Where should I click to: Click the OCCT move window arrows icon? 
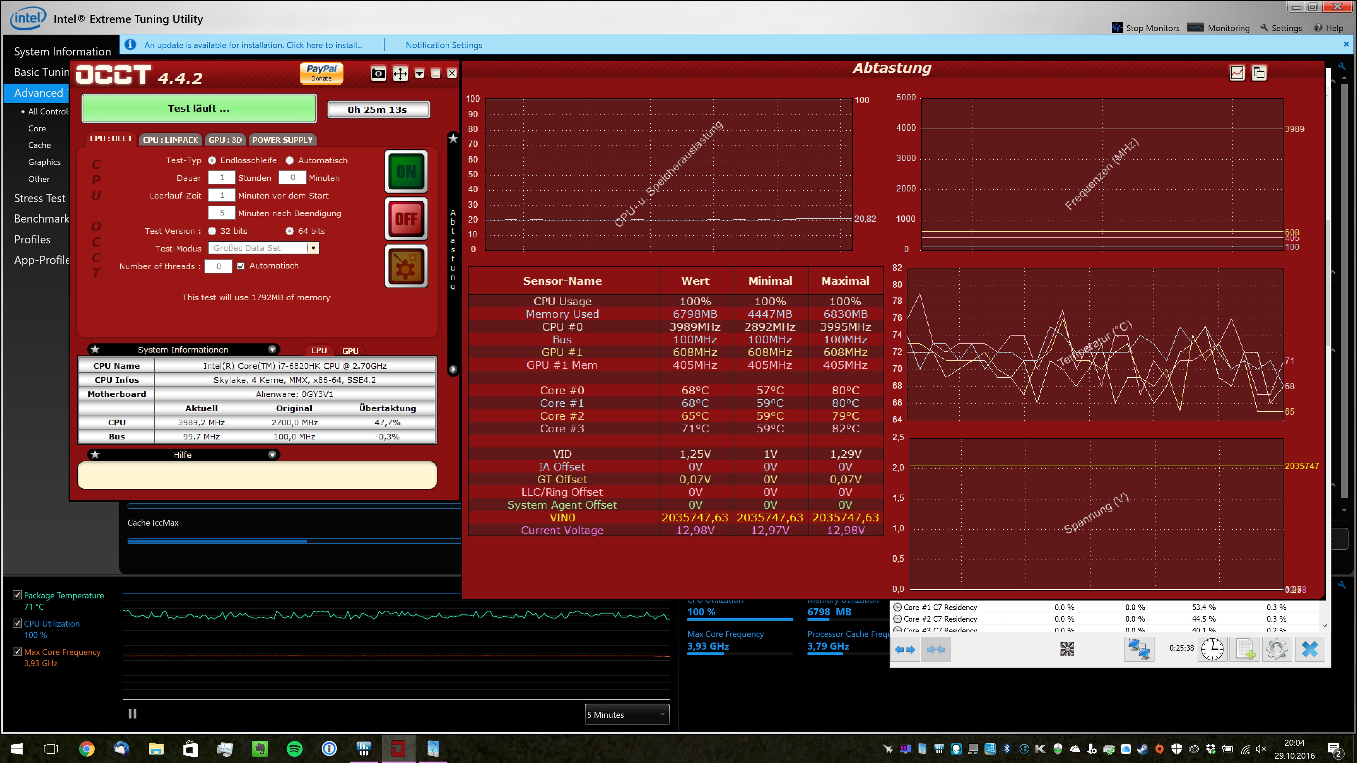click(400, 74)
